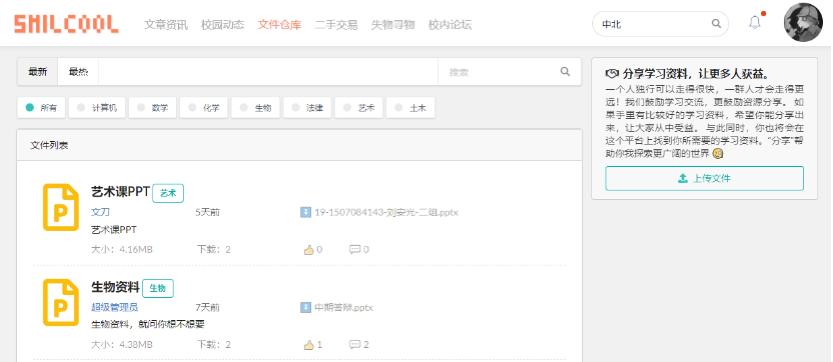The height and width of the screenshot is (362, 833).
Task: Select the 所有 category filter
Action: pyautogui.click(x=42, y=107)
